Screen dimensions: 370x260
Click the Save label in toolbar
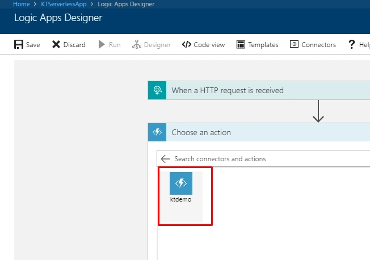pyautogui.click(x=33, y=45)
